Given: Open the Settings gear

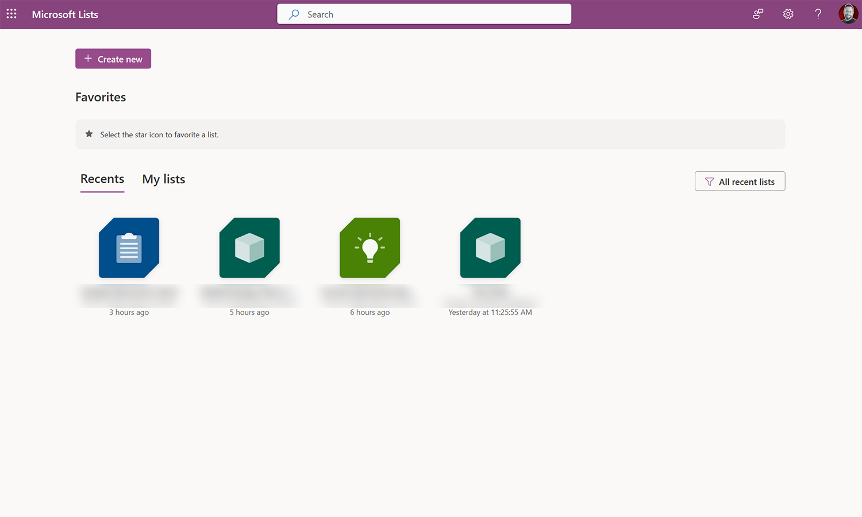Looking at the screenshot, I should [x=788, y=14].
